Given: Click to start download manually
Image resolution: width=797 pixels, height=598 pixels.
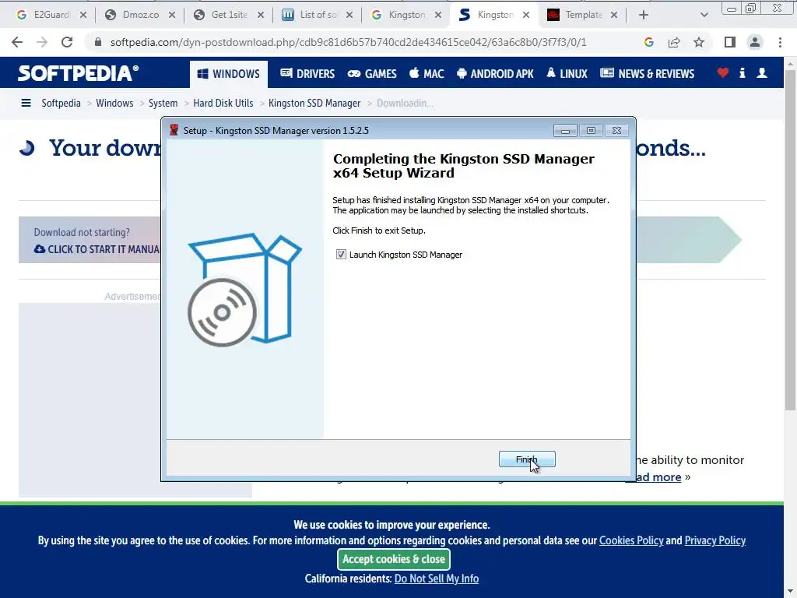Looking at the screenshot, I should (x=97, y=249).
